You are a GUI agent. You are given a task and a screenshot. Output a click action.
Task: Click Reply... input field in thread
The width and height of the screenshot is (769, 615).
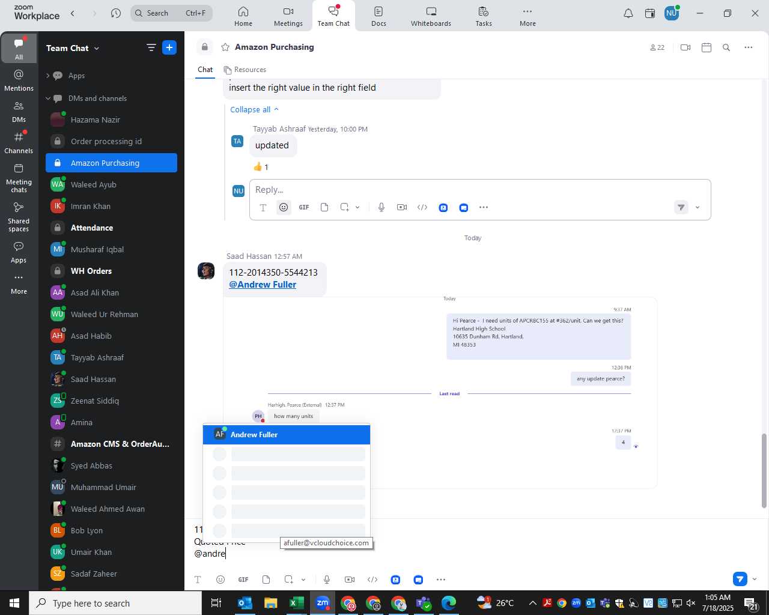479,190
